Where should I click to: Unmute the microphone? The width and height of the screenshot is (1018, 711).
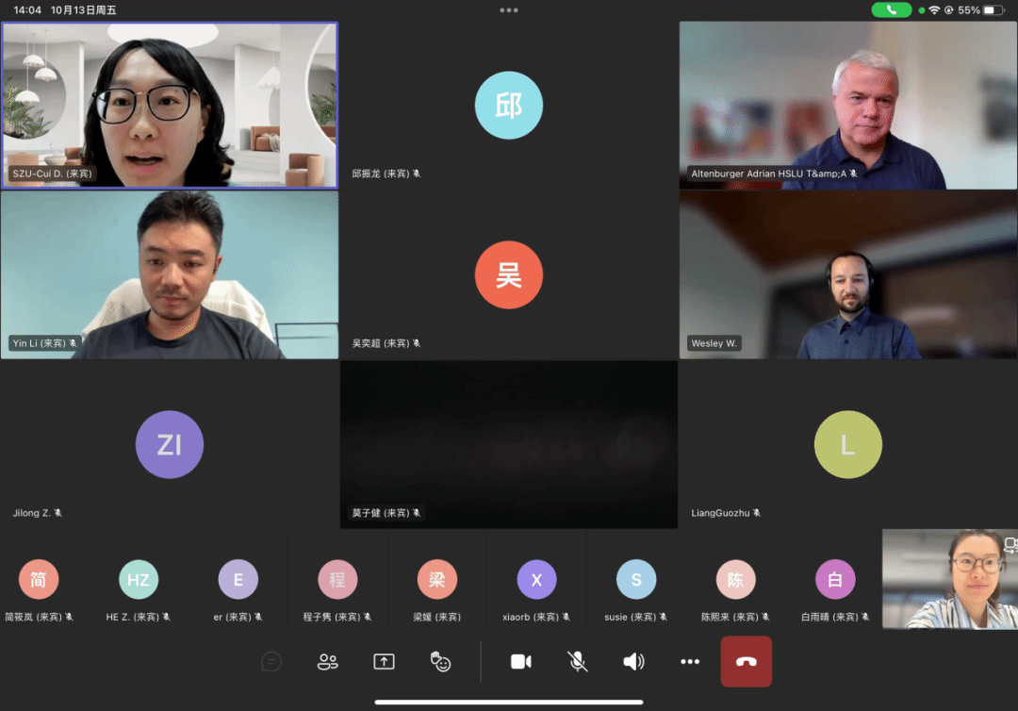(x=578, y=662)
